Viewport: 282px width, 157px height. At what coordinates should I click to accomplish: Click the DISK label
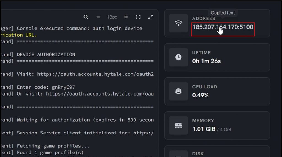pos(198,154)
